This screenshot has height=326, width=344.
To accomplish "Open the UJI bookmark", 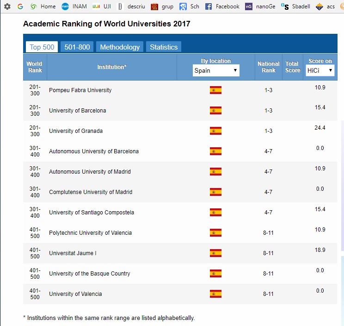I will (102, 6).
